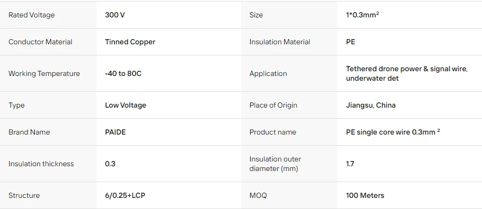The image size is (482, 209).
Task: Click the Rated Voltage label
Action: [31, 15]
